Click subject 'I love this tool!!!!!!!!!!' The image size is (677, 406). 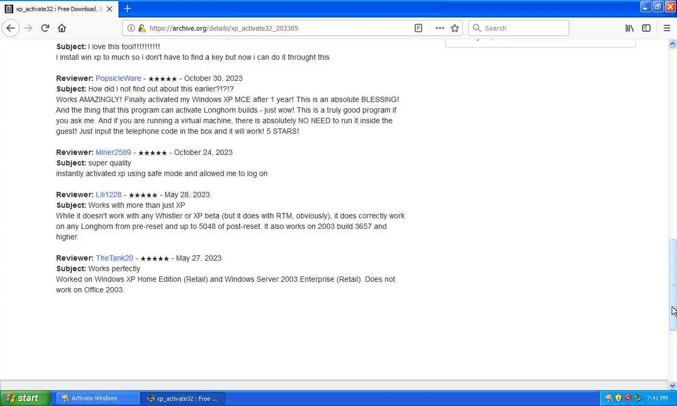(124, 47)
